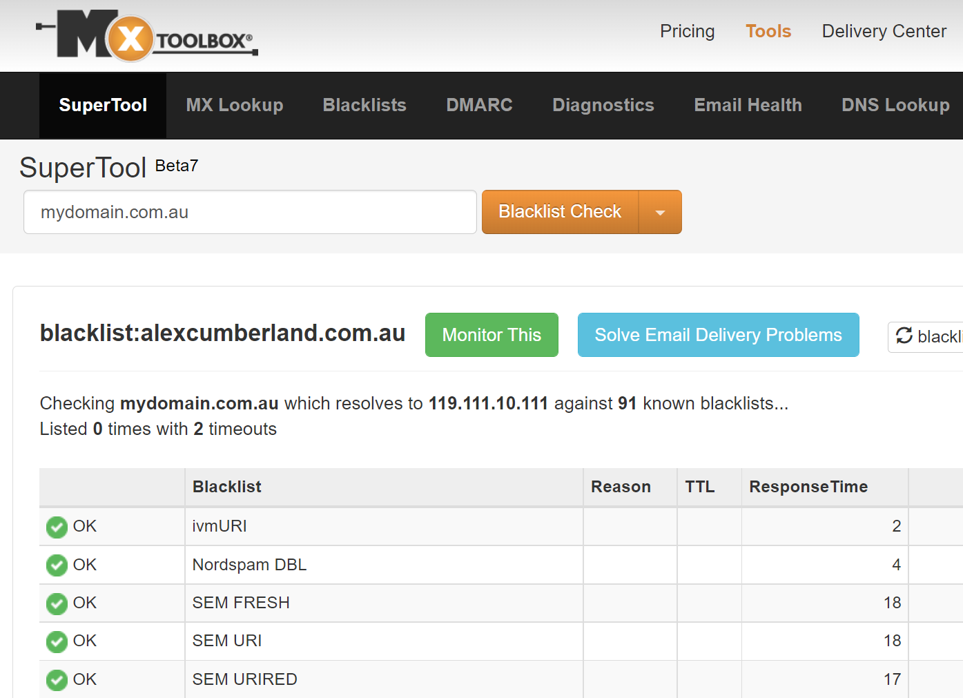This screenshot has width=963, height=698.
Task: Click the ResponseTime column header
Action: [x=825, y=487]
